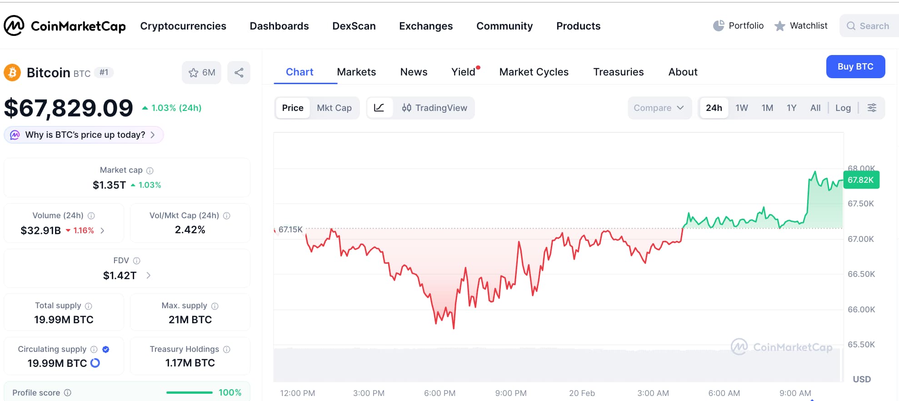Click inside the Search field
The width and height of the screenshot is (899, 401).
point(869,26)
